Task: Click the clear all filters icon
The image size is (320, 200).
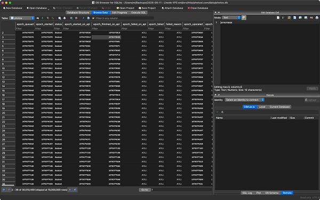Action: click(47, 18)
